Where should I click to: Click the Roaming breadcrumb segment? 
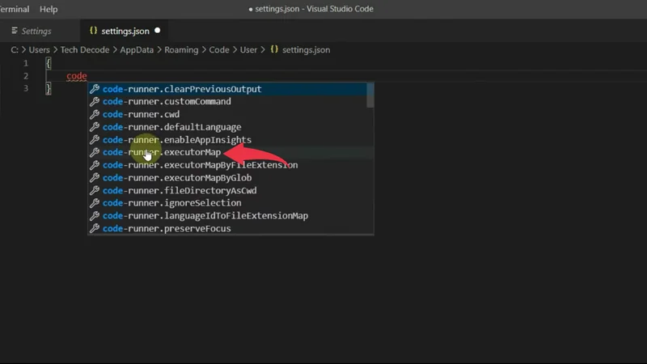coord(180,49)
